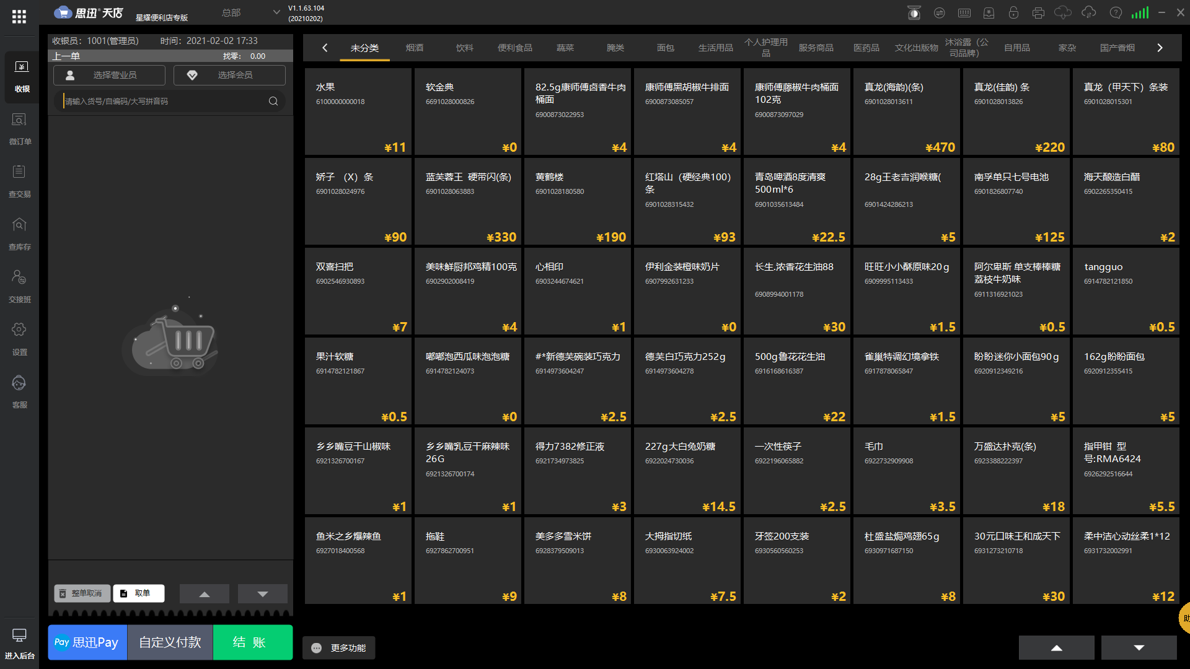Page product grid down arrow
1190x669 pixels.
(1139, 647)
